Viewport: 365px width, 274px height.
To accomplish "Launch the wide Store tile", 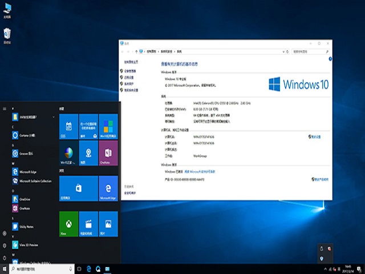I will point(78,188).
